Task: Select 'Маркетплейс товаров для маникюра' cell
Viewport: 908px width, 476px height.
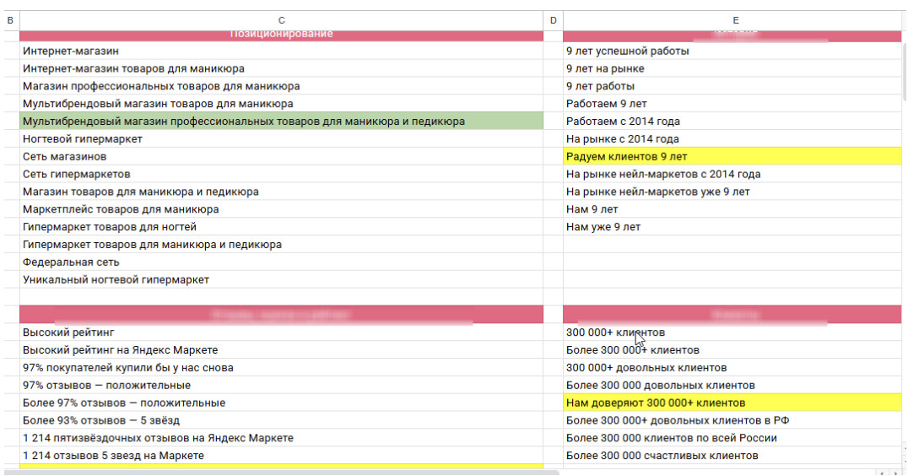Action: [282, 209]
